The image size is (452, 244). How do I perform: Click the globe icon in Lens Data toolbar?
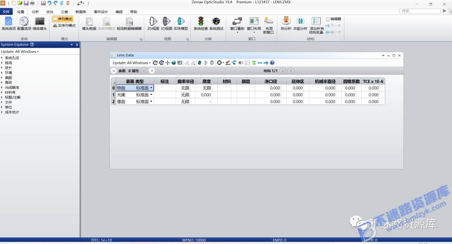point(174,63)
